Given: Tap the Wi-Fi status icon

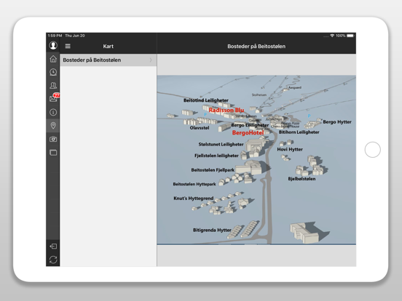Looking at the screenshot, I should [332, 36].
